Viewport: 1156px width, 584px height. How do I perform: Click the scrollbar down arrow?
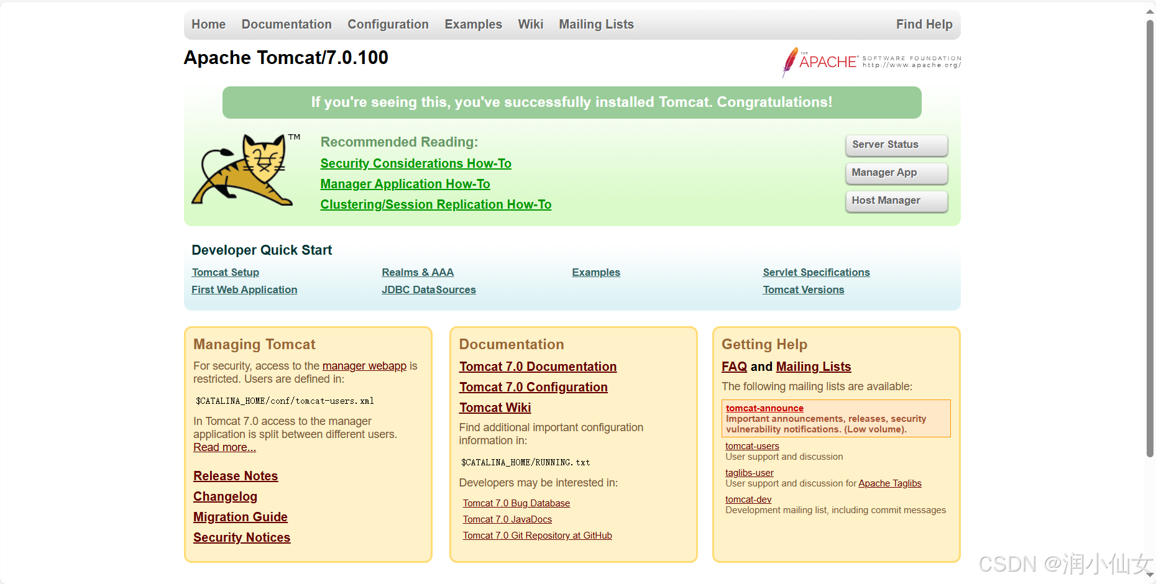pyautogui.click(x=1150, y=575)
